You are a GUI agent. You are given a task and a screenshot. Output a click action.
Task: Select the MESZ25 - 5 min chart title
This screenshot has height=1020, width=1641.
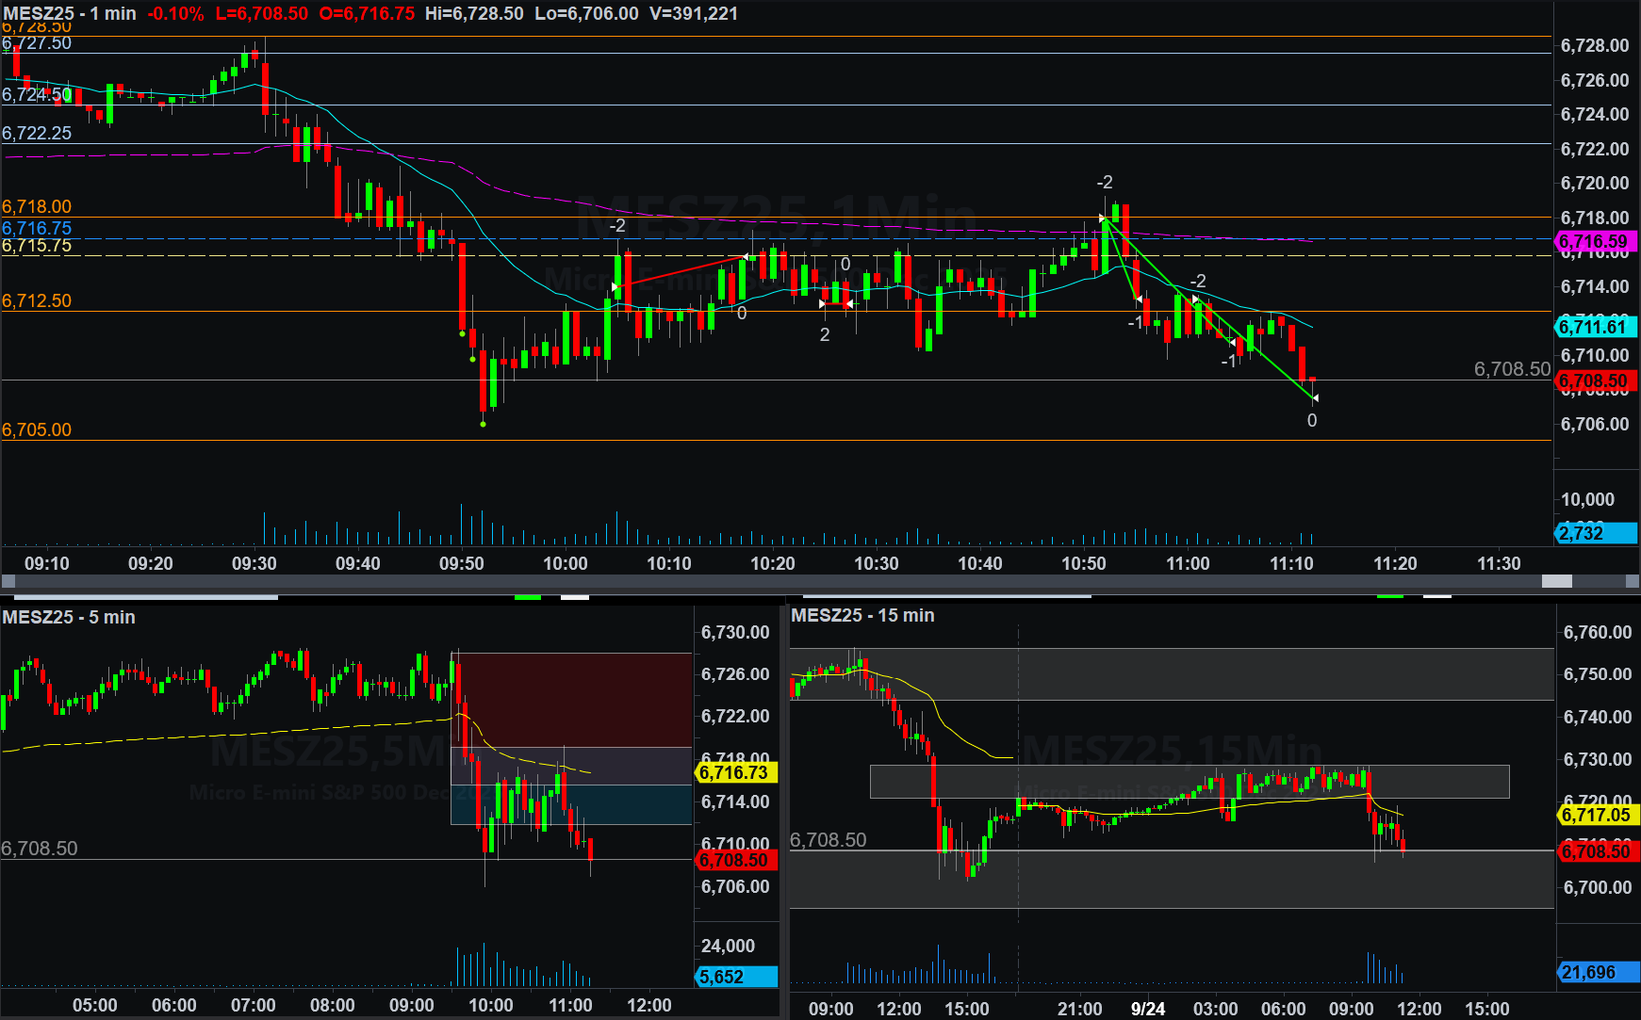click(69, 617)
